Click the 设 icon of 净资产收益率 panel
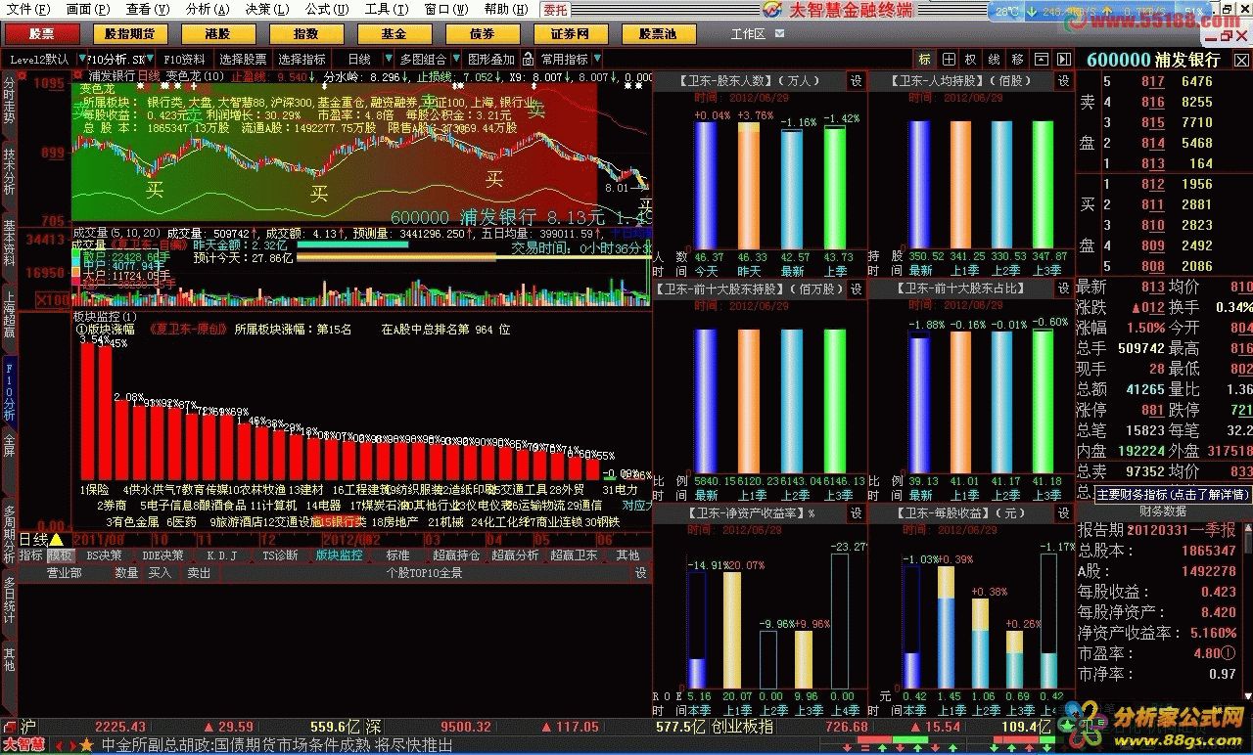This screenshot has width=1253, height=755. pyautogui.click(x=856, y=513)
